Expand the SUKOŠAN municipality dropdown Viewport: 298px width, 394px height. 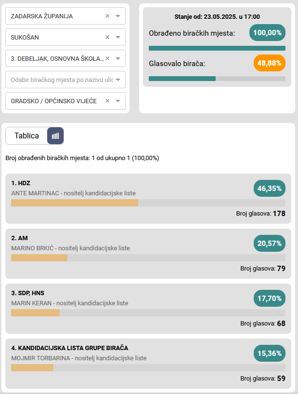click(118, 37)
